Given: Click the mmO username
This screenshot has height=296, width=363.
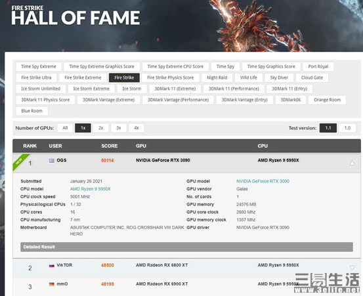Looking at the screenshot, I should tap(62, 284).
